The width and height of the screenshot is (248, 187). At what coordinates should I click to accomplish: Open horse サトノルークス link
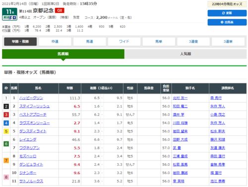(x=31, y=181)
